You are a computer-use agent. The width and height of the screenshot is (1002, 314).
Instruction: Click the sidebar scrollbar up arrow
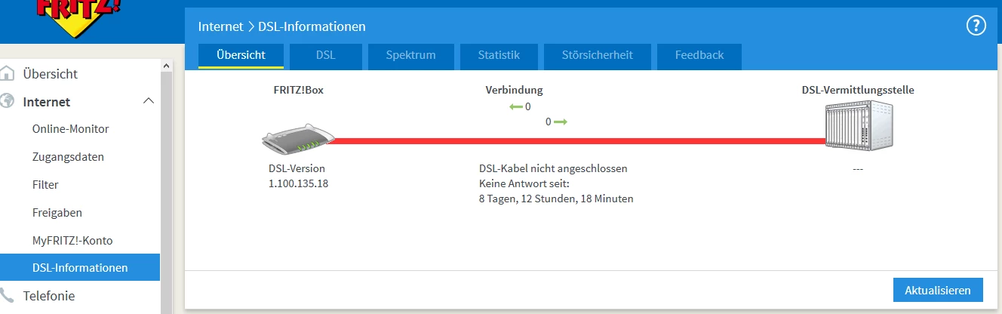(x=167, y=66)
